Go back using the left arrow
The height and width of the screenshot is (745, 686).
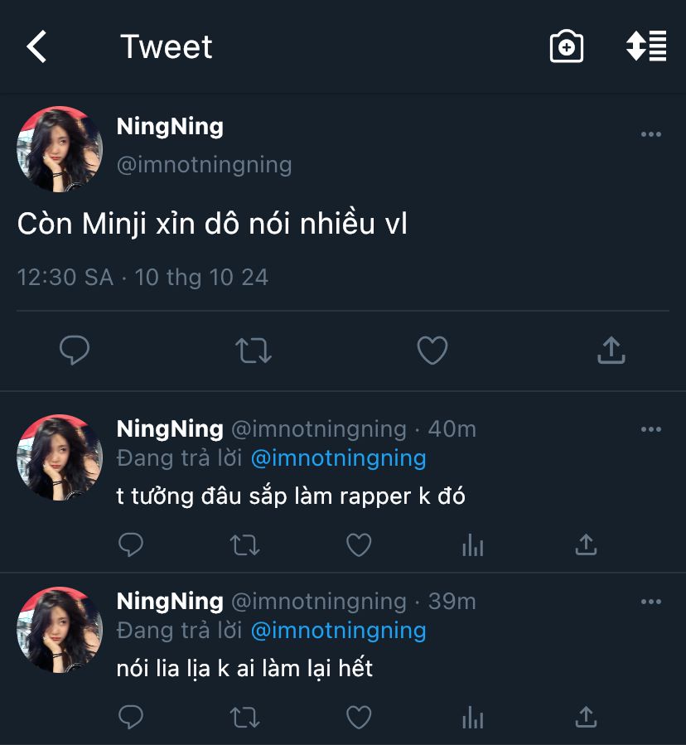(37, 47)
